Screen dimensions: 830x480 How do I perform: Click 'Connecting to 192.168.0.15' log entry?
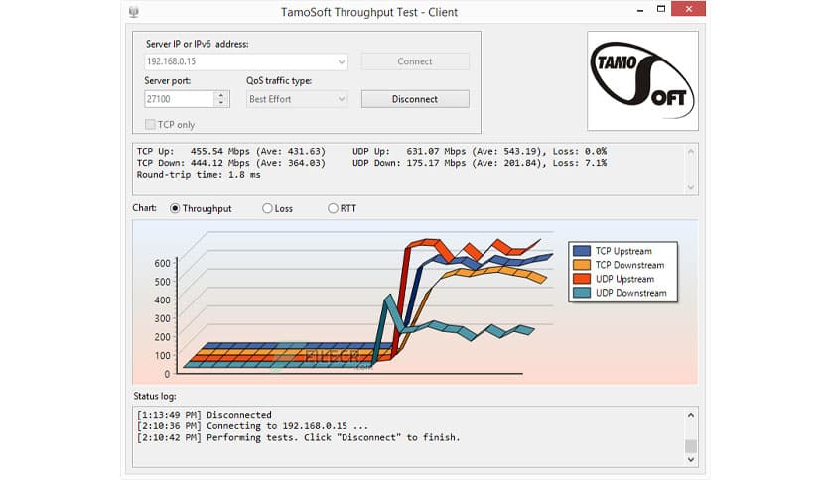[252, 426]
